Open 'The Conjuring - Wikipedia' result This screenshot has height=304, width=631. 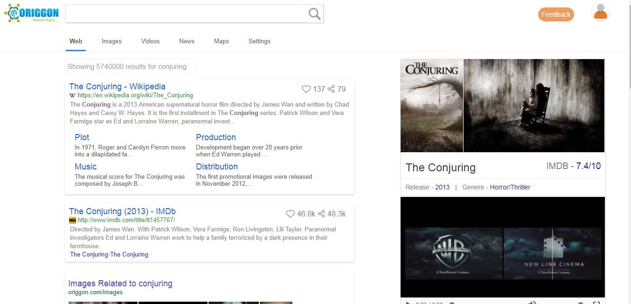[x=117, y=87]
